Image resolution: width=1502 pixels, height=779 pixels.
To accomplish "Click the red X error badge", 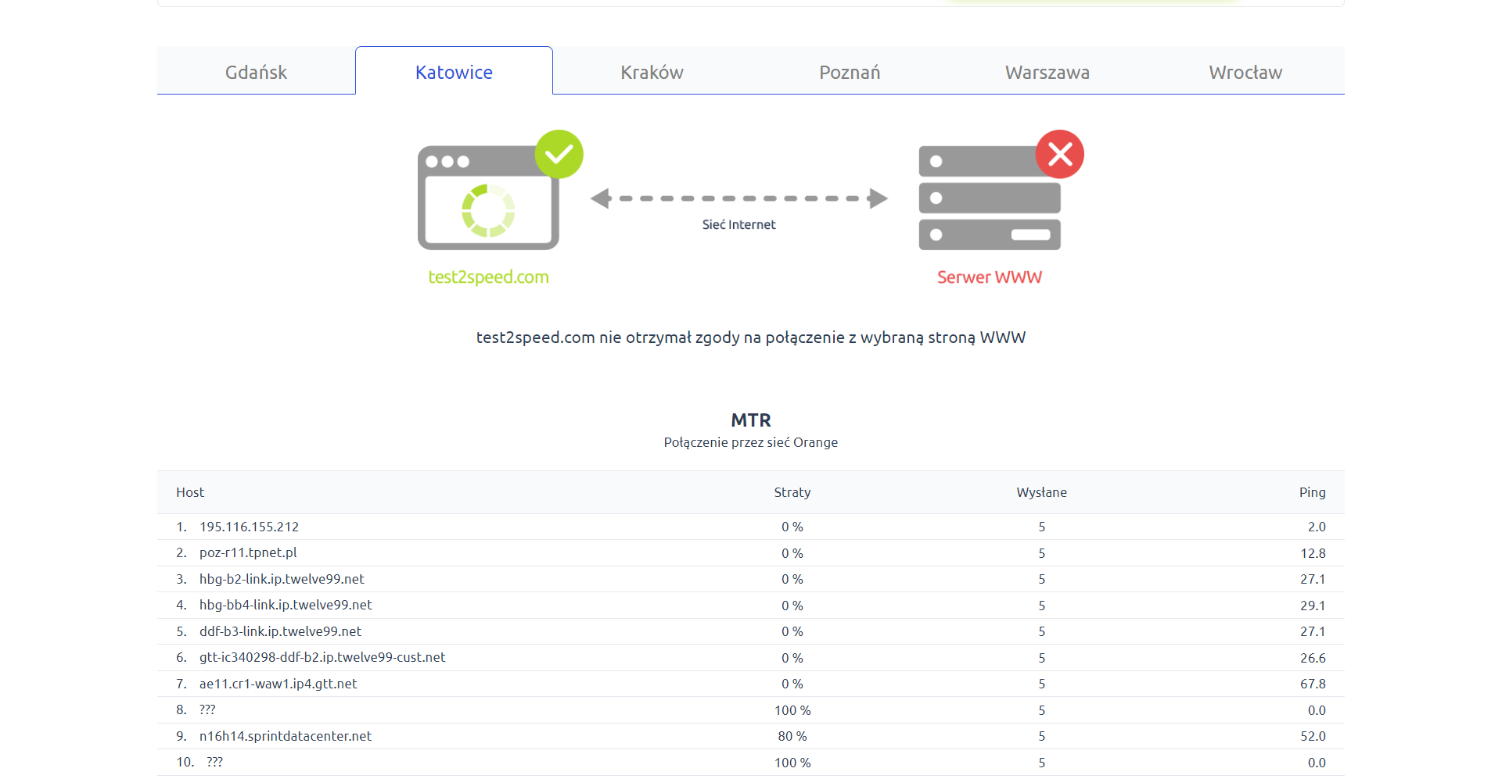I will pyautogui.click(x=1059, y=154).
